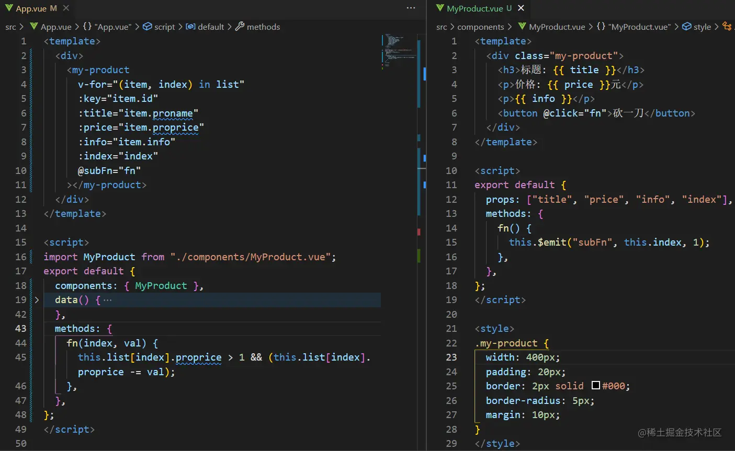Click the Vue icon in MyProduct.vue's breadcrumb
The height and width of the screenshot is (451, 735).
pyautogui.click(x=522, y=27)
